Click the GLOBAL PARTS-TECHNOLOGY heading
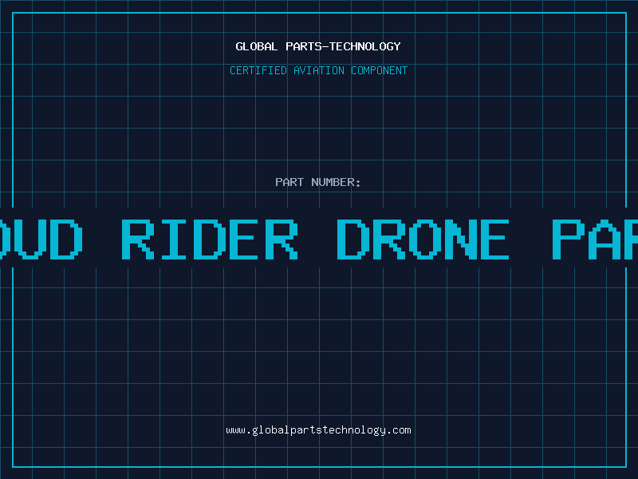 (x=318, y=46)
